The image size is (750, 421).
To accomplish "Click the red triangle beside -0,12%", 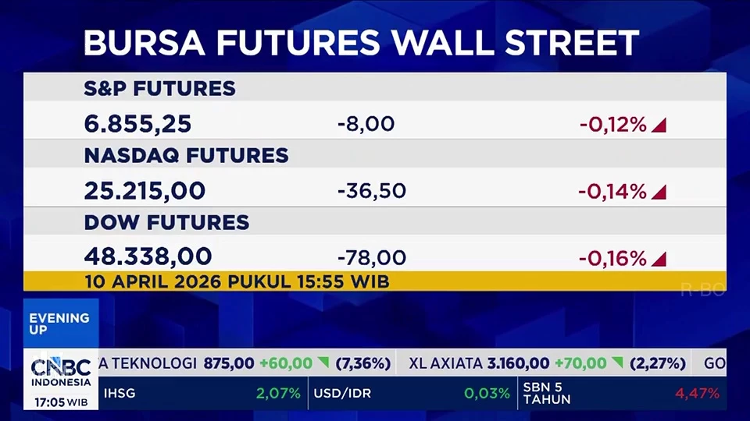I will [659, 125].
